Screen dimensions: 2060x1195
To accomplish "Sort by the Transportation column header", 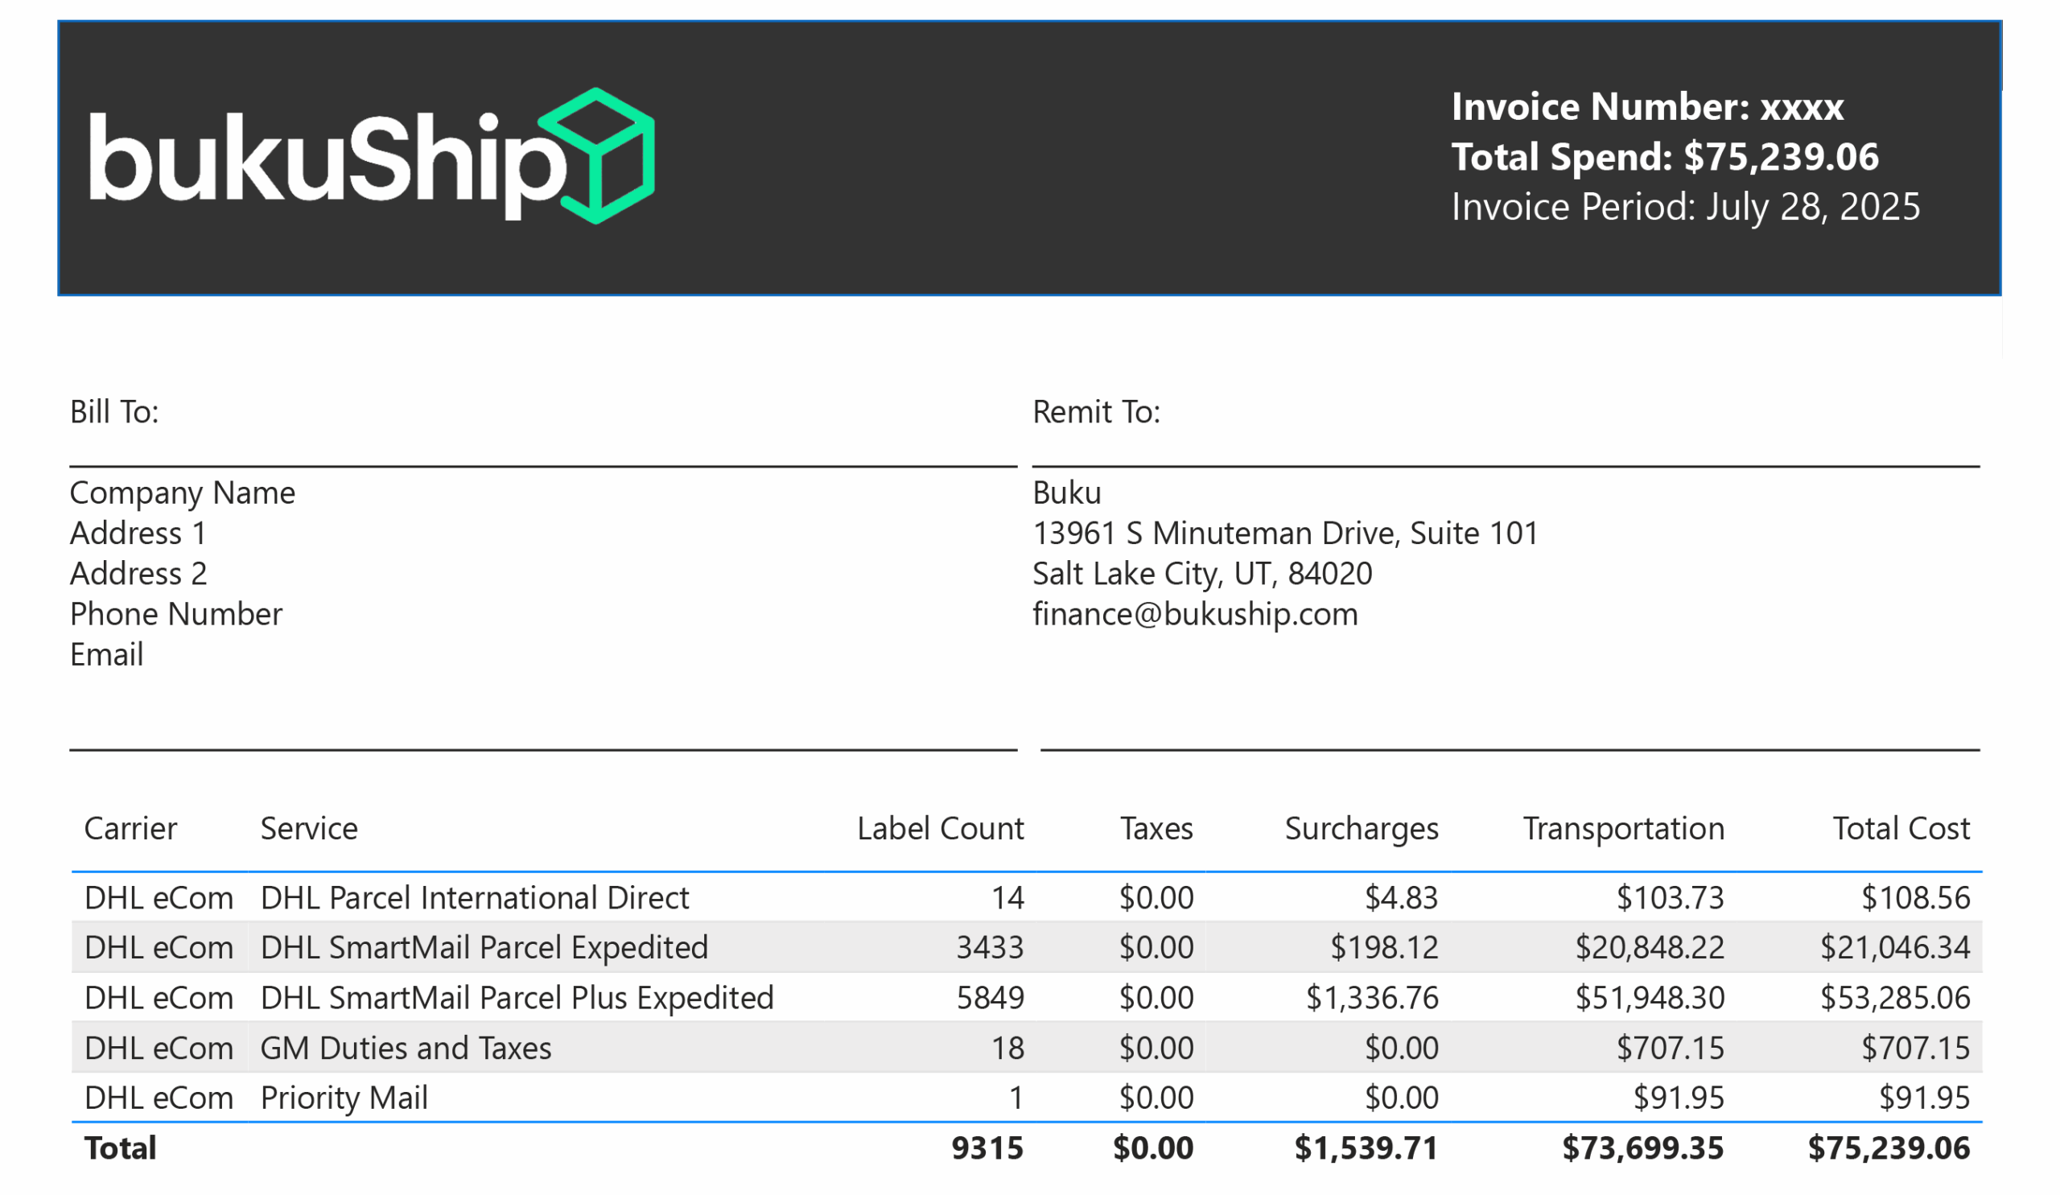I will pyautogui.click(x=1624, y=830).
